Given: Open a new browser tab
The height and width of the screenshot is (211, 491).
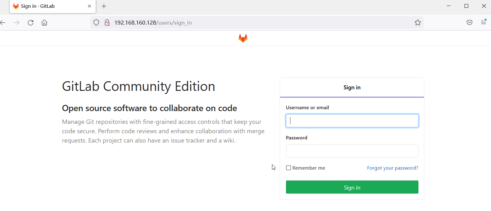Looking at the screenshot, I should coord(104,6).
